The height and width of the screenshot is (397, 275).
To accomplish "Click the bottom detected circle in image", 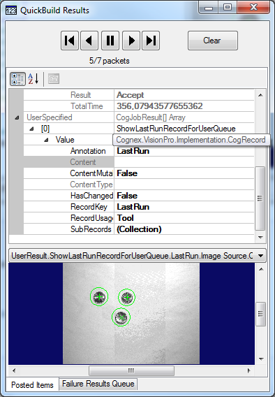I will [x=121, y=317].
